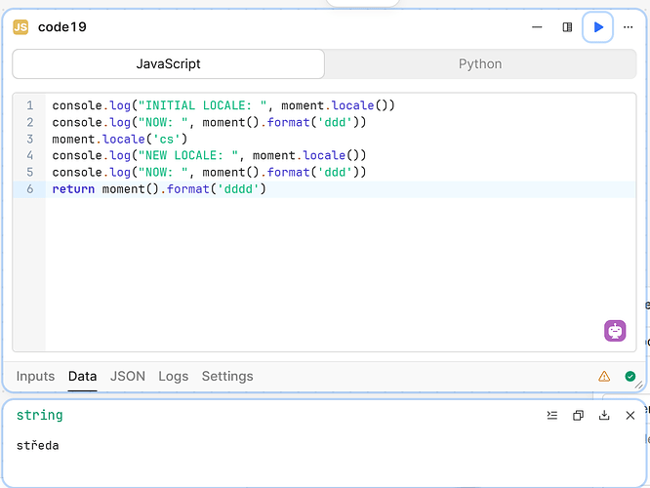Viewport: 650px width, 488px height.
Task: Click code line 6 with return statement
Action: pyautogui.click(x=159, y=188)
